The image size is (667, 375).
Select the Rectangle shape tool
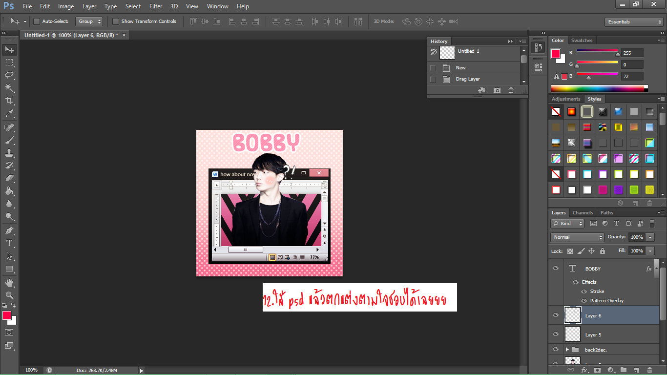click(9, 269)
